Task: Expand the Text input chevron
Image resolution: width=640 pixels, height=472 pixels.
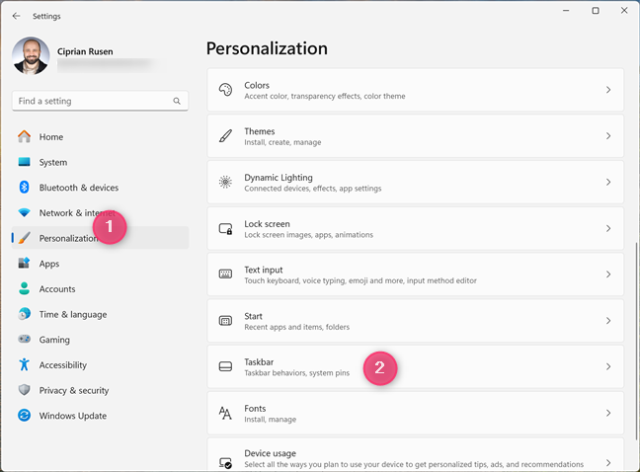Action: coord(608,275)
